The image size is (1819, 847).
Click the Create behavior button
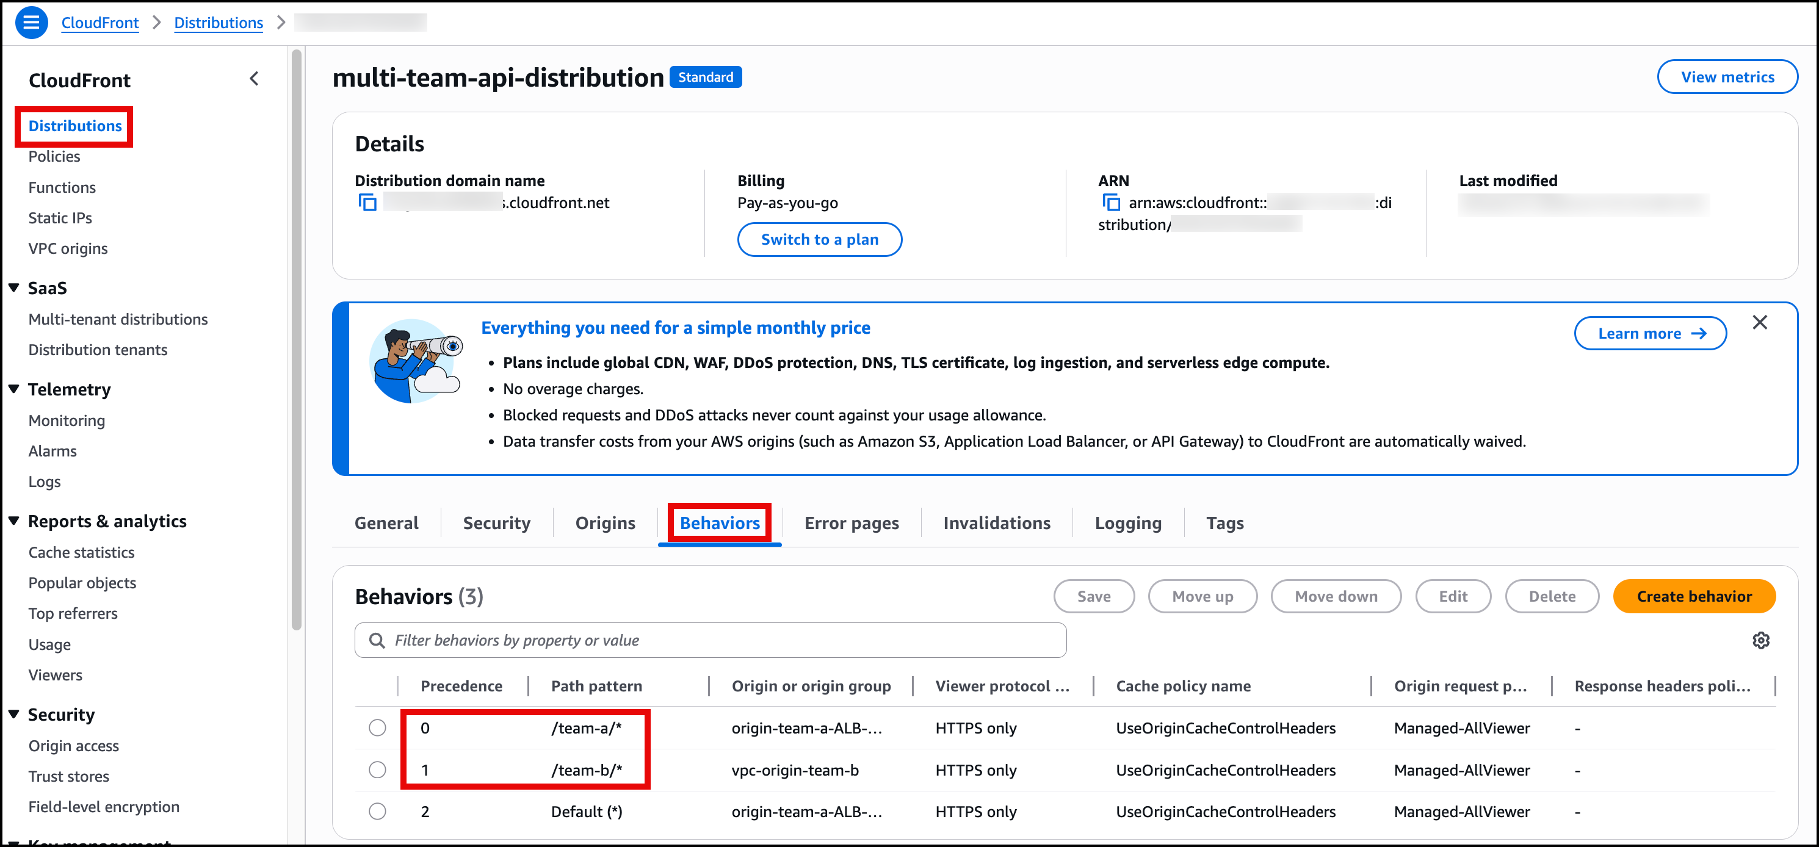[1693, 596]
